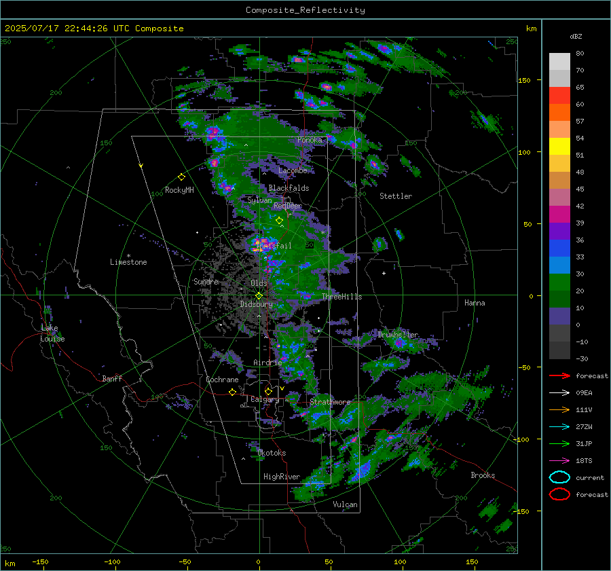This screenshot has width=611, height=571.
Task: Click the storm cell over Drumheller
Action: (399, 343)
